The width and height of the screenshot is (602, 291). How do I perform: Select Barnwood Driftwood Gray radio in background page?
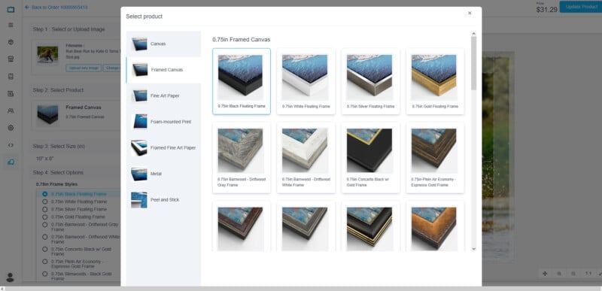pyautogui.click(x=45, y=224)
